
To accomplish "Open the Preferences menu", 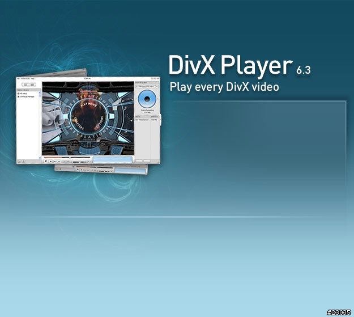I will (25, 79).
